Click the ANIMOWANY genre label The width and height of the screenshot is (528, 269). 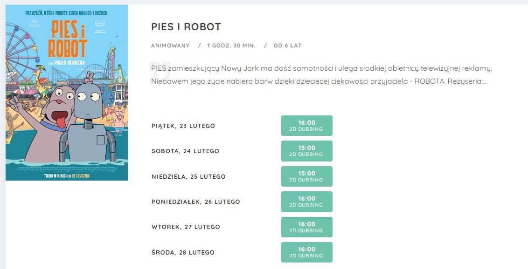(x=170, y=46)
